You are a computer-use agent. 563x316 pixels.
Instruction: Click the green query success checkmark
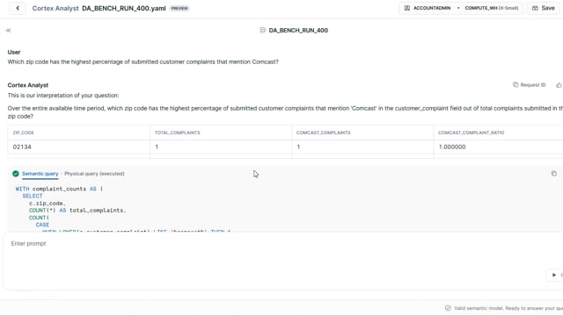[16, 174]
